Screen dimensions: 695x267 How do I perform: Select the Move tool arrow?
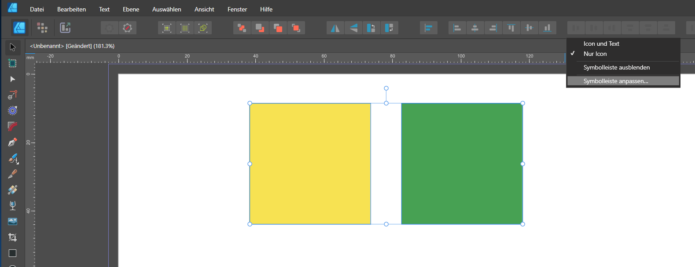(x=13, y=47)
